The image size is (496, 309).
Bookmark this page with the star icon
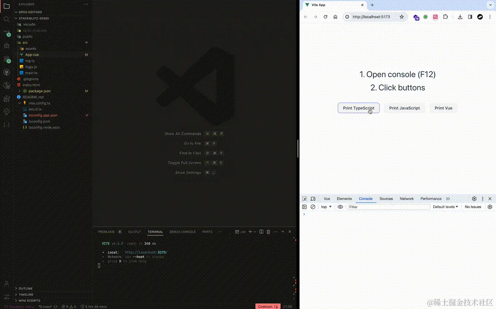402,17
